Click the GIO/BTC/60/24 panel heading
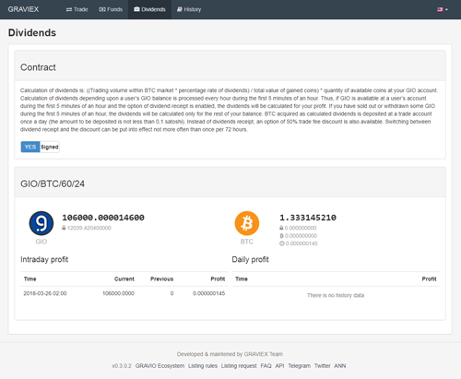Viewport: 461px width, 379px height. pos(53,184)
